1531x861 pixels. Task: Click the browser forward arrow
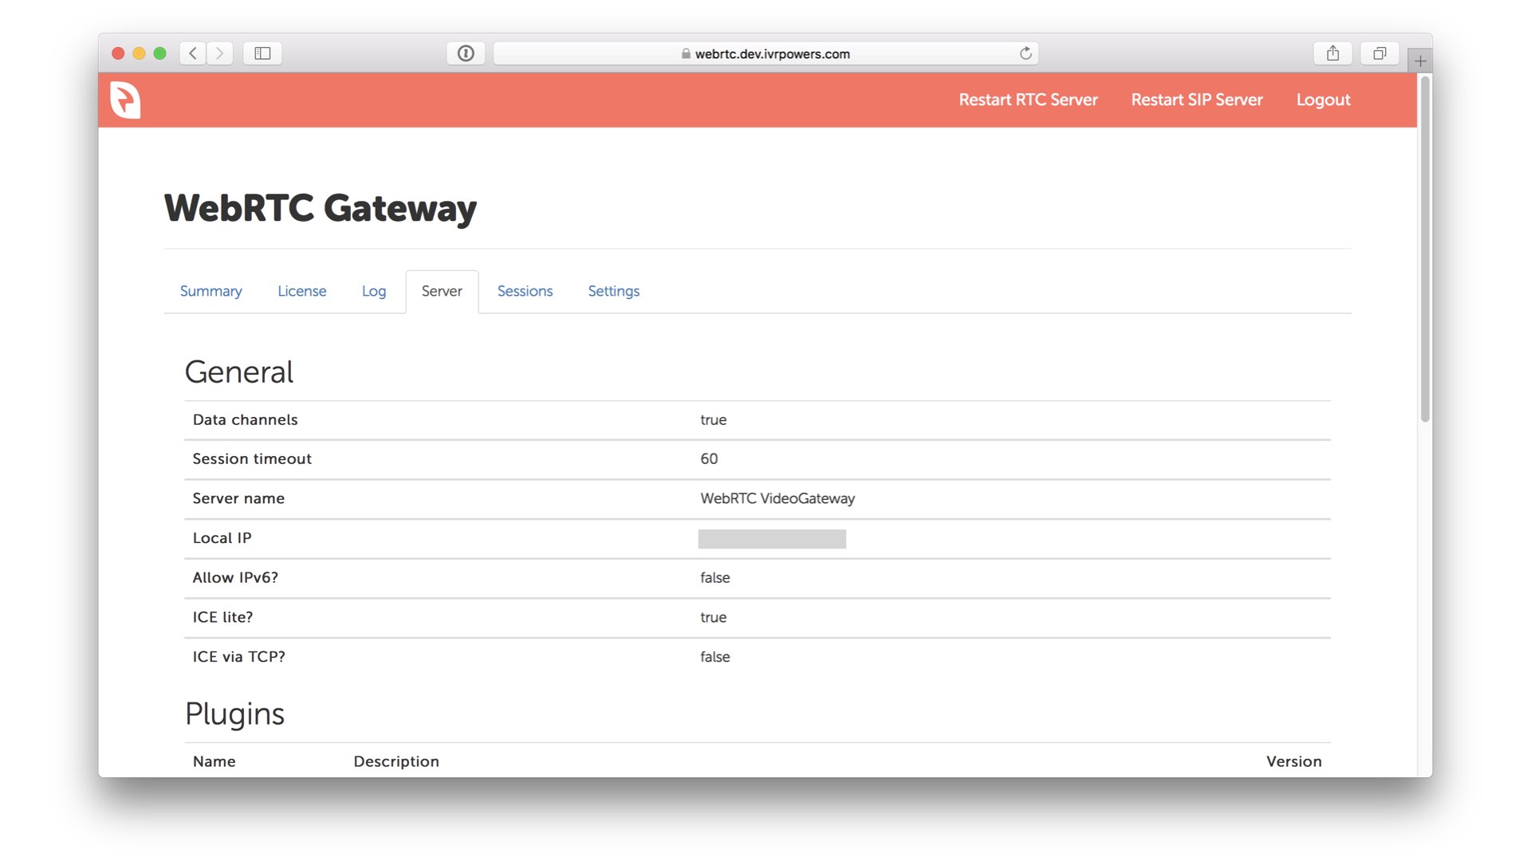(220, 53)
